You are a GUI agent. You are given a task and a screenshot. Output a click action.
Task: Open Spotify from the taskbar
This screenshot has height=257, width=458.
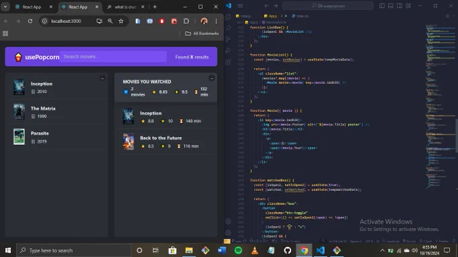pos(238,250)
